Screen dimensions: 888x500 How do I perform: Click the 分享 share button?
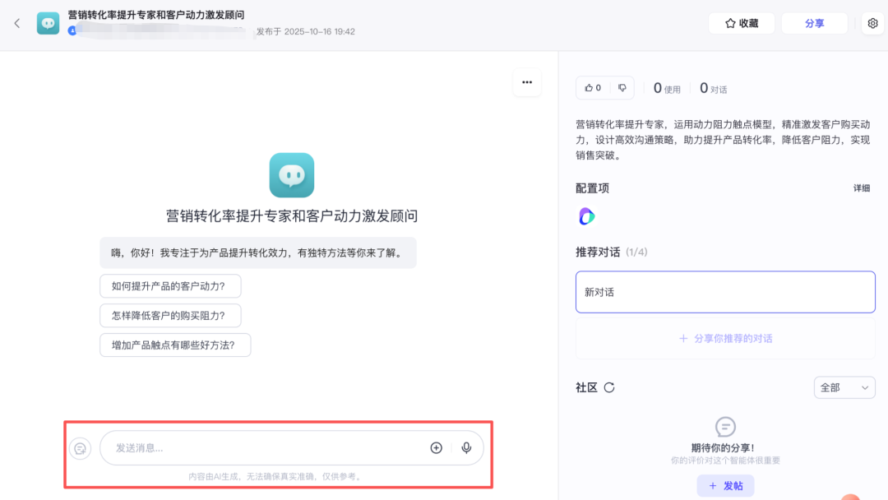pyautogui.click(x=814, y=23)
